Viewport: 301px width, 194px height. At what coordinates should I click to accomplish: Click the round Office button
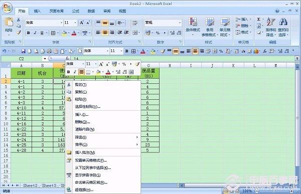point(7,8)
